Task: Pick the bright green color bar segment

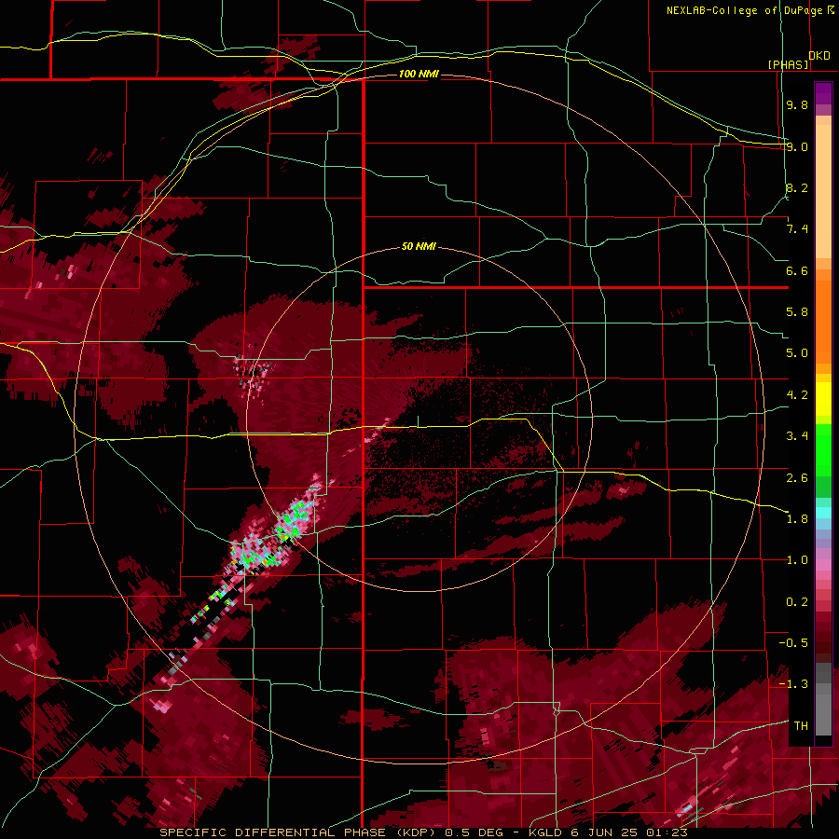Action: tap(823, 449)
